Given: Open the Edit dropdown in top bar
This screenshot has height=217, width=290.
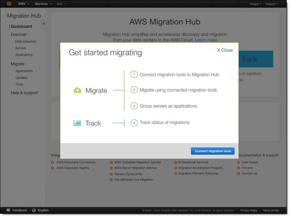Looking at the screenshot, I should (61, 4).
